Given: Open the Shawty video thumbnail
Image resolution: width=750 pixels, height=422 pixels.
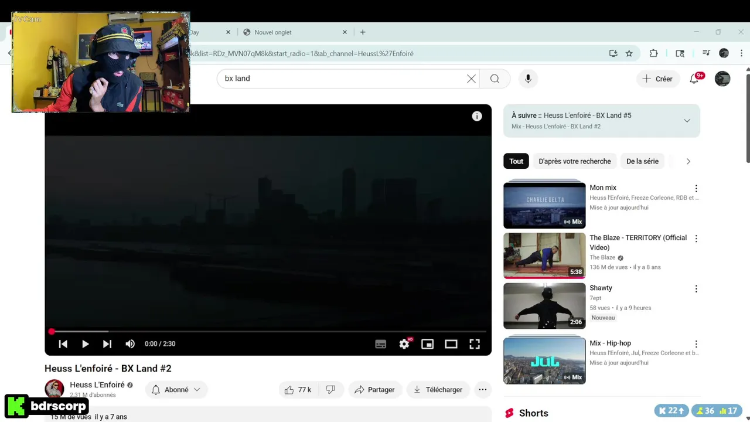Looking at the screenshot, I should 544,306.
